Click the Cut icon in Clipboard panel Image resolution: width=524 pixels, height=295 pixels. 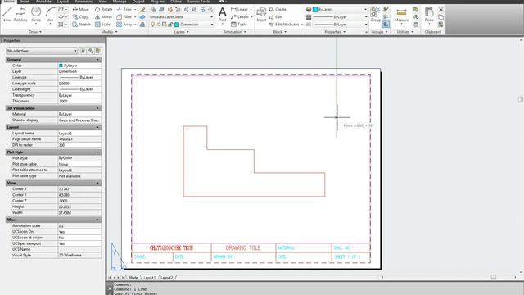(440, 9)
